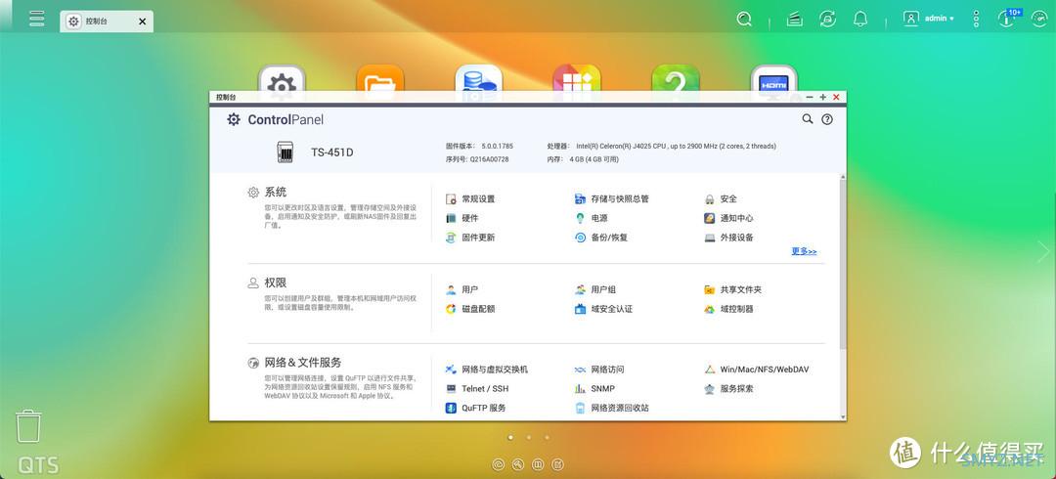The height and width of the screenshot is (479, 1056).
Task: Open 安全 security settings
Action: pos(721,198)
